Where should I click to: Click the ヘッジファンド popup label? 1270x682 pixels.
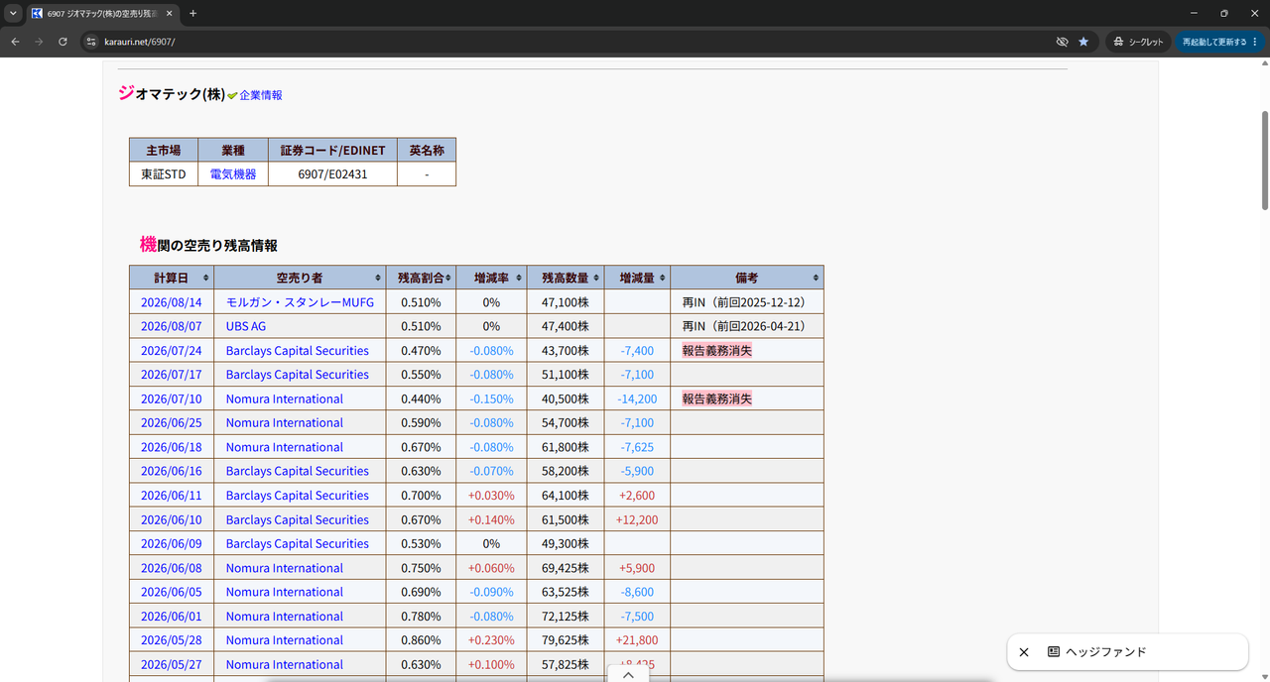point(1106,652)
